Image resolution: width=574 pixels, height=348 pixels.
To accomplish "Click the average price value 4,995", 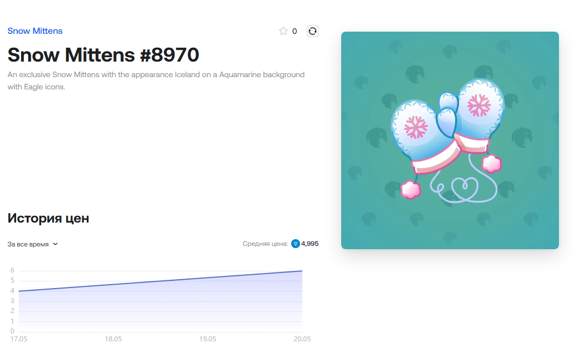I will 310,244.
